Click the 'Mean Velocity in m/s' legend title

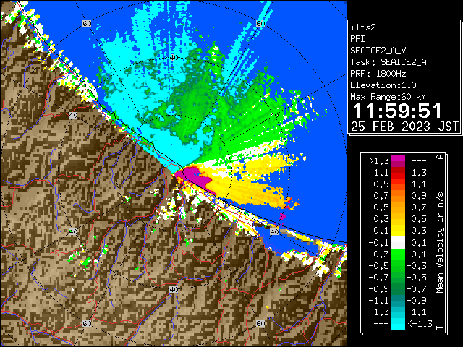click(440, 243)
